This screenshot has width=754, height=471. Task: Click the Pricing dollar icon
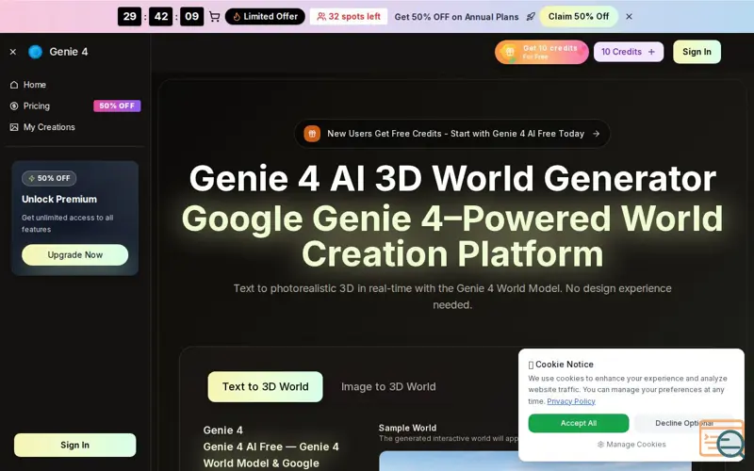(x=14, y=106)
